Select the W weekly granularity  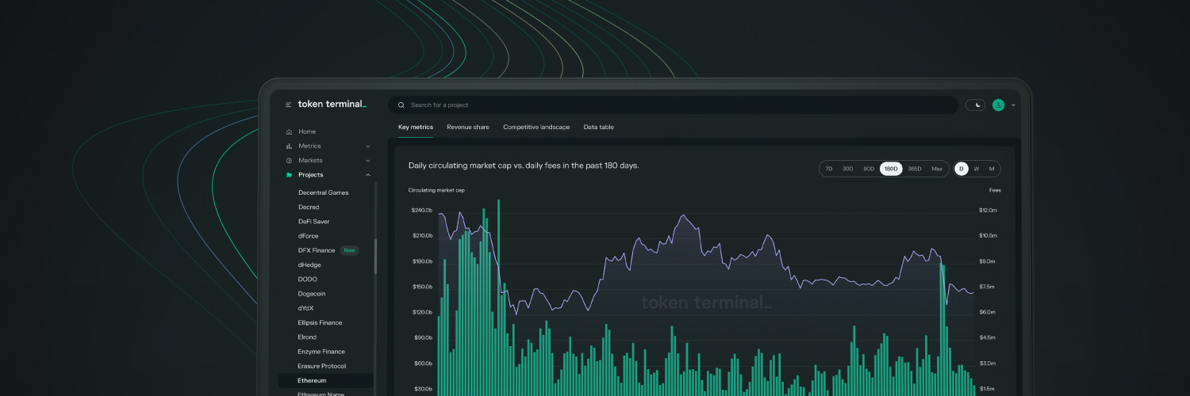977,169
